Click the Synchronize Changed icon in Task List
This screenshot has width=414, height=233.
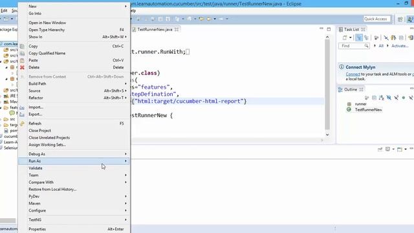pos(411,38)
